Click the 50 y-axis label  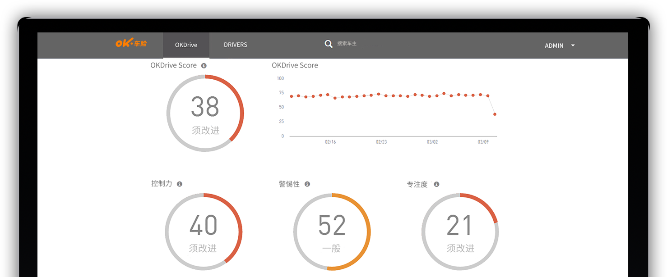pos(282,107)
